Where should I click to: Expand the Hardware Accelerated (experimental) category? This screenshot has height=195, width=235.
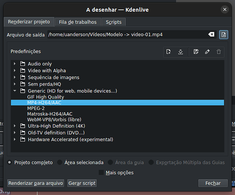15,139
